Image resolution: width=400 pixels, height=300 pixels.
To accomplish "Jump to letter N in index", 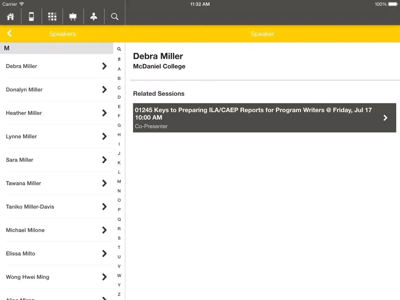I will coord(119,191).
